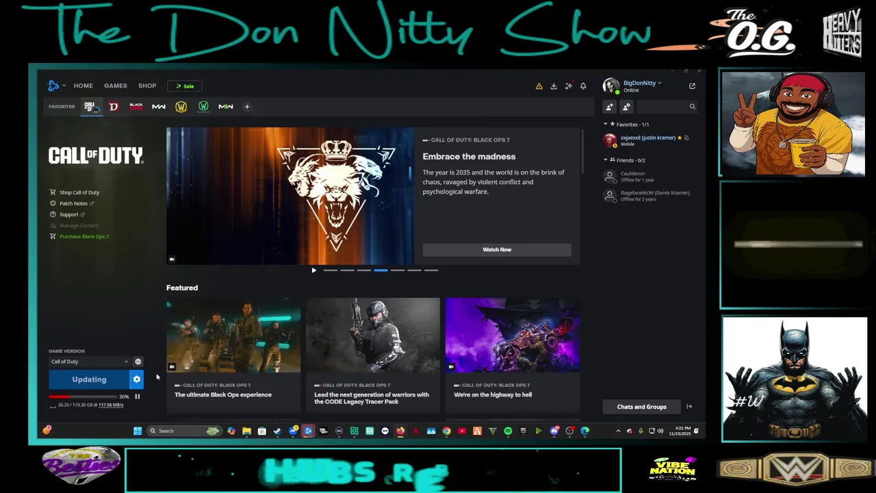Open game options gear next to Updating
The image size is (876, 493).
(x=137, y=379)
